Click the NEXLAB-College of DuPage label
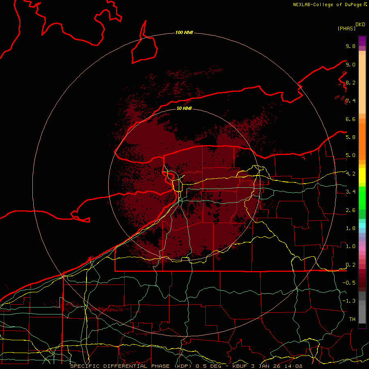The width and height of the screenshot is (369, 369). click(327, 5)
